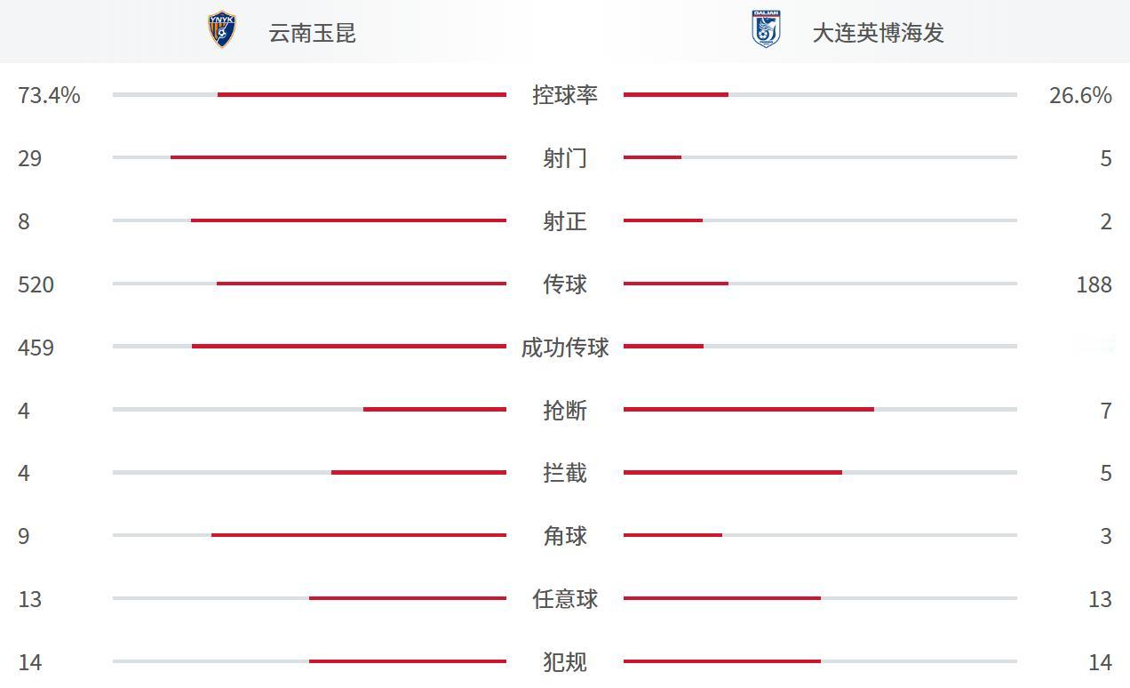Click the Yunnan Yukun team crest icon
The width and height of the screenshot is (1130, 688).
[x=221, y=29]
